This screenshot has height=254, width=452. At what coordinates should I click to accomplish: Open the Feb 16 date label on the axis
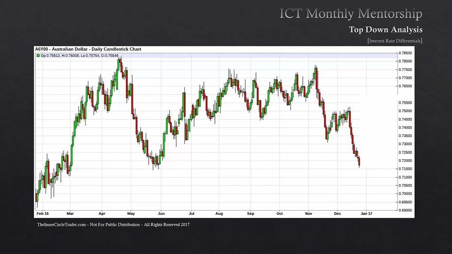click(x=41, y=213)
